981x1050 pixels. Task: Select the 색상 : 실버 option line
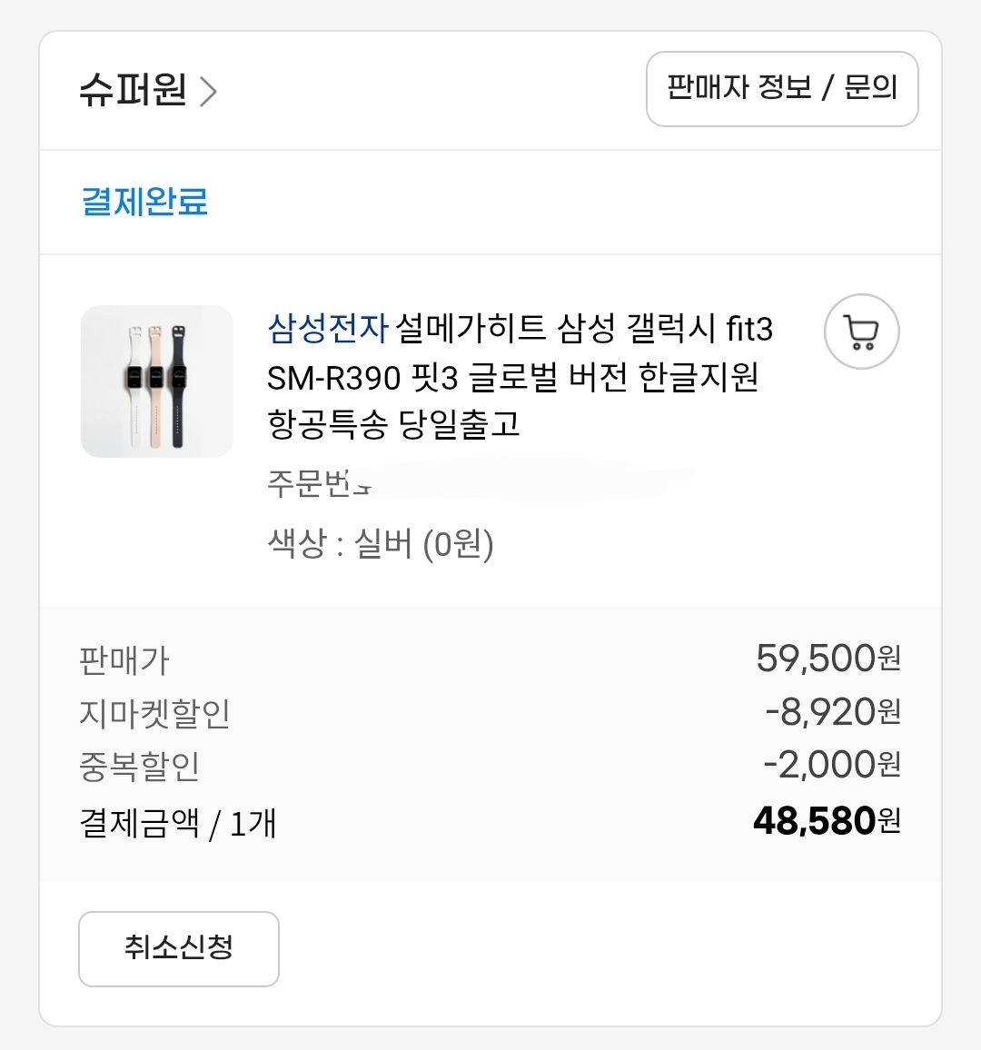pos(381,544)
